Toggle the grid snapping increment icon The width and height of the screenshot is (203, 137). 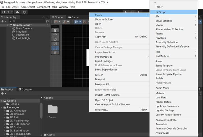coord(85,22)
